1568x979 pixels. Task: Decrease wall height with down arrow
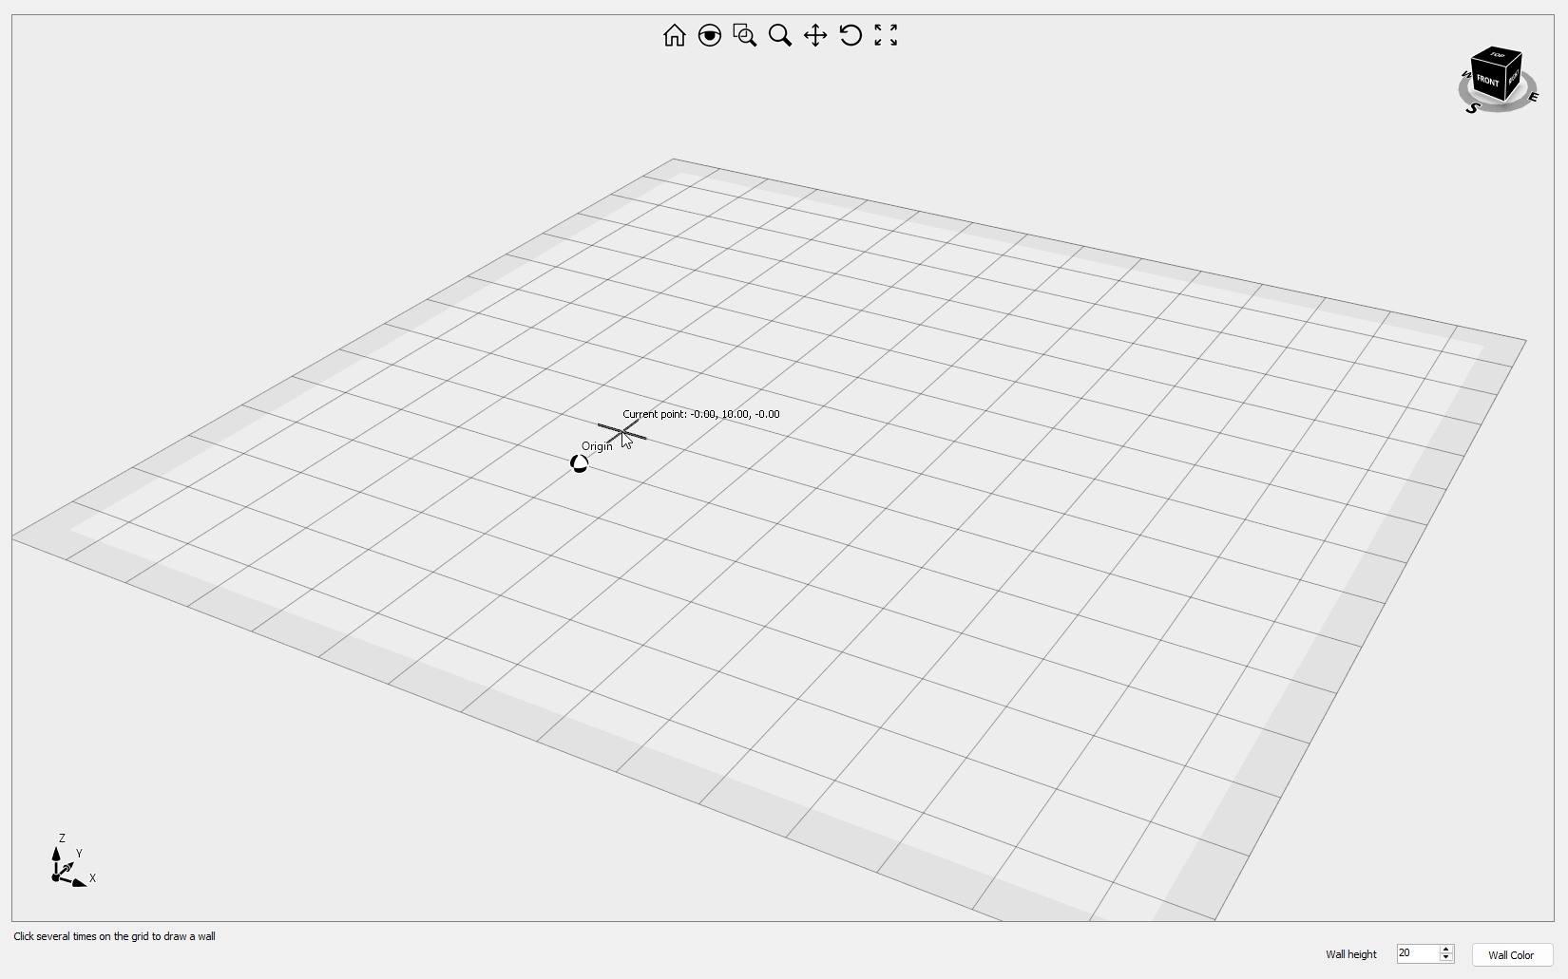(1445, 958)
